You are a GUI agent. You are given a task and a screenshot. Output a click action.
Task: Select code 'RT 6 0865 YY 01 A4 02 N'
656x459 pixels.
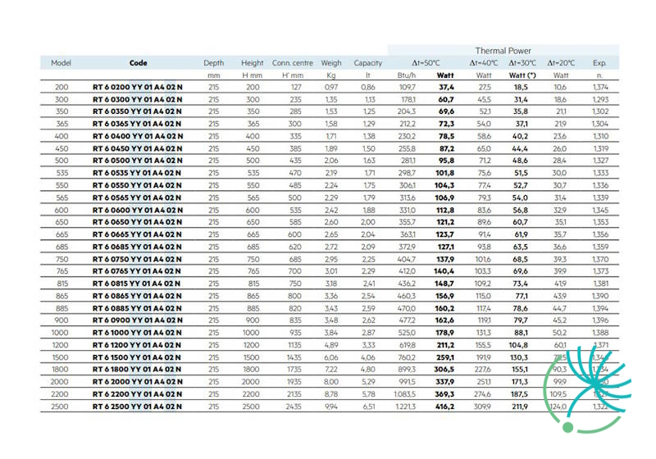[x=137, y=296]
